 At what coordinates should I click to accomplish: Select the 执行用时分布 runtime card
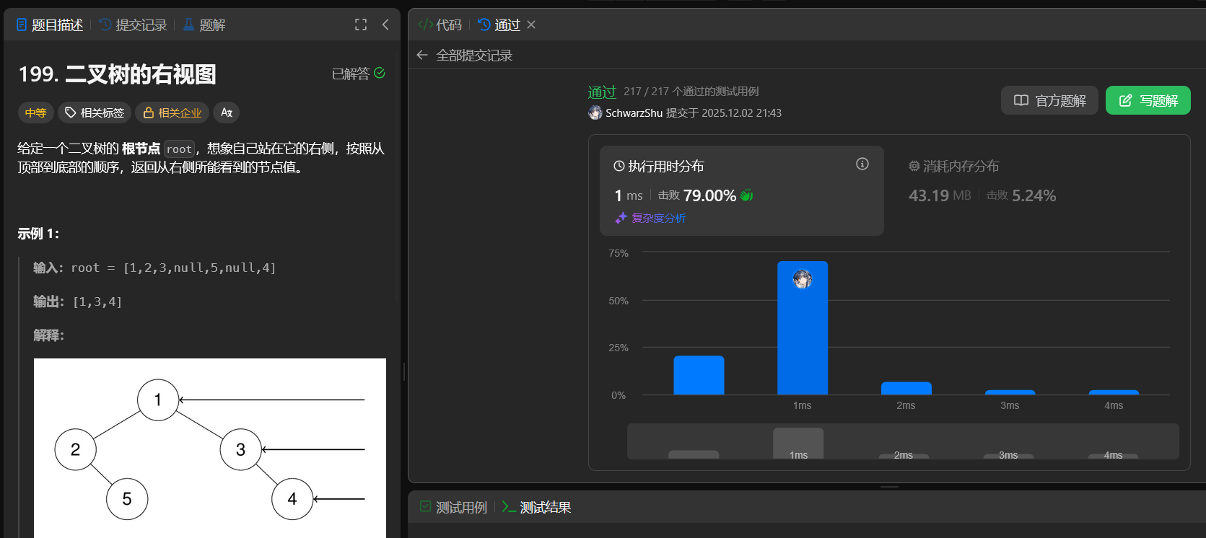(741, 190)
